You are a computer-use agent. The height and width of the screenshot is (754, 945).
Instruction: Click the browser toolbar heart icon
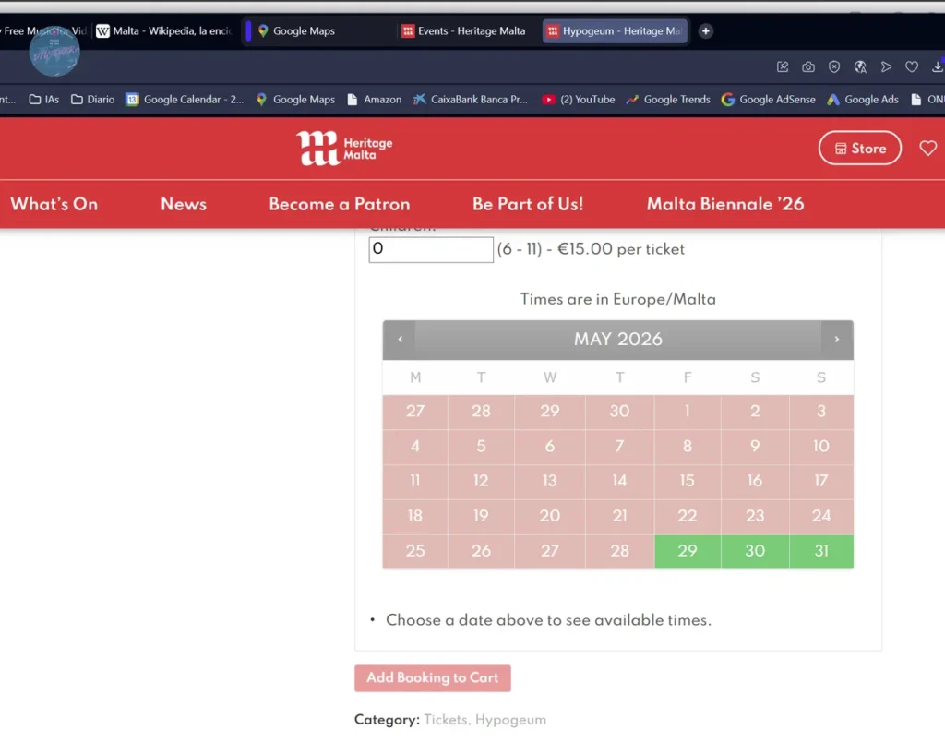[x=912, y=66]
